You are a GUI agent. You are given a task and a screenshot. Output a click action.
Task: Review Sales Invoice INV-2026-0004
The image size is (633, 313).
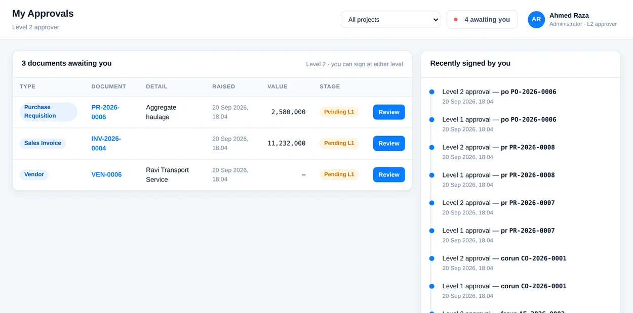(389, 144)
